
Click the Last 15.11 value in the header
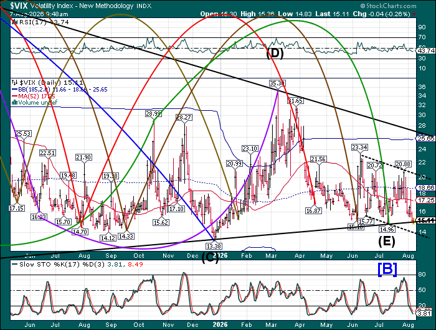point(333,14)
